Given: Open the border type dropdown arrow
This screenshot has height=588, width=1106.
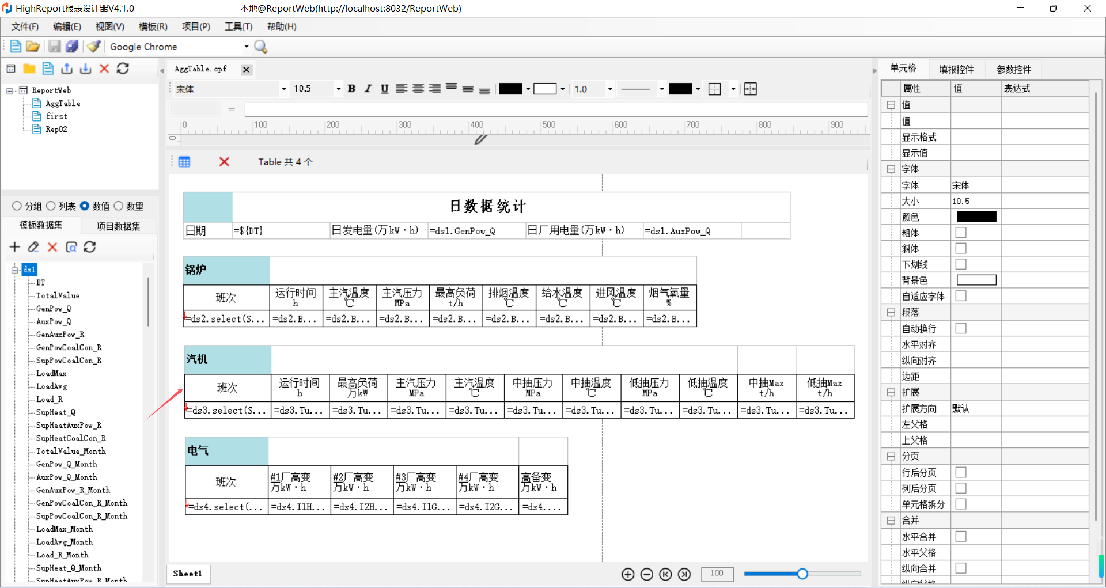Looking at the screenshot, I should 733,89.
